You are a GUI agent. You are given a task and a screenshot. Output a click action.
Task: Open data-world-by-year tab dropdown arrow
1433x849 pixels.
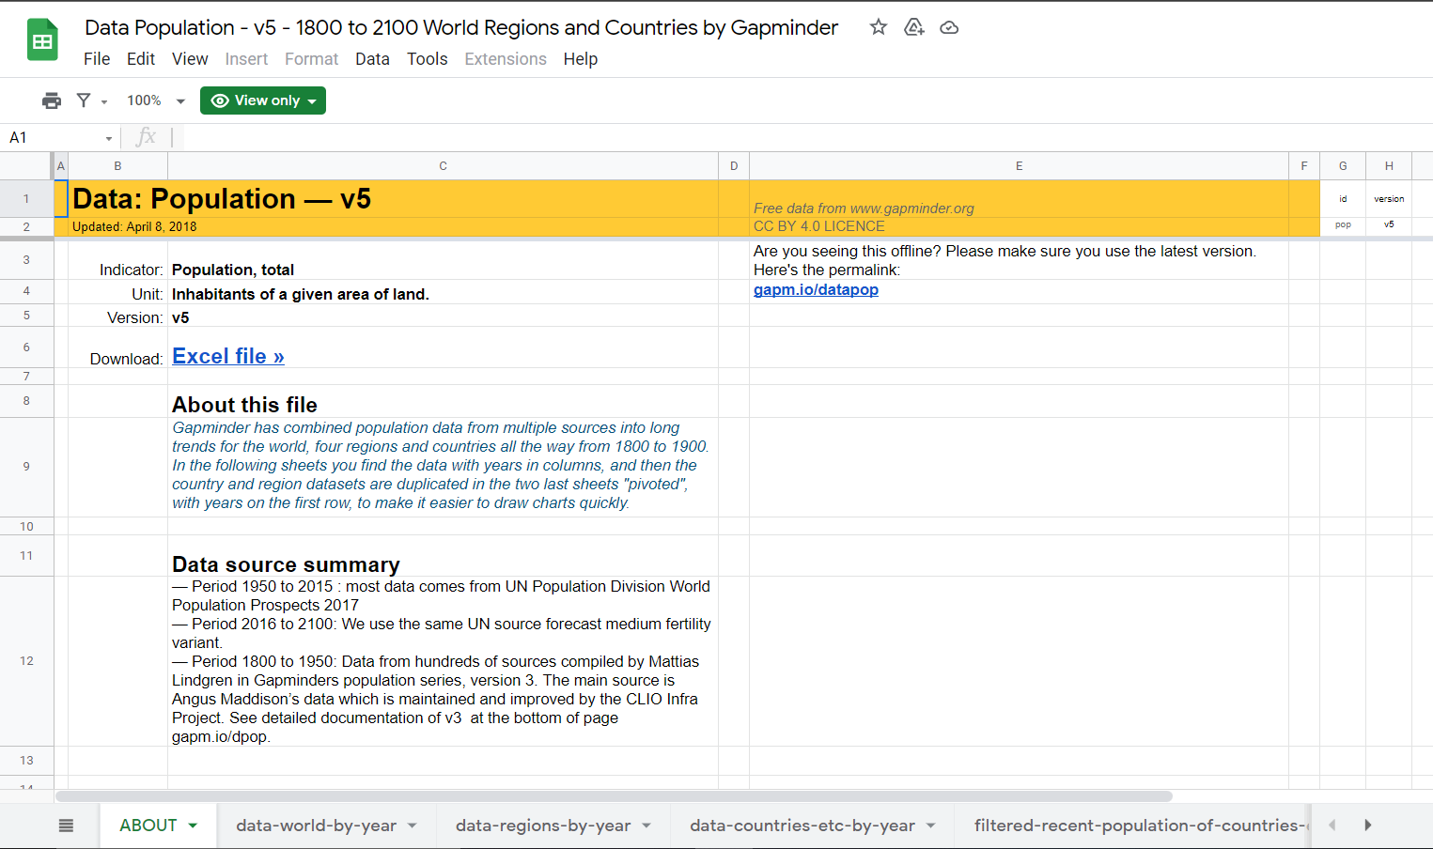click(412, 826)
